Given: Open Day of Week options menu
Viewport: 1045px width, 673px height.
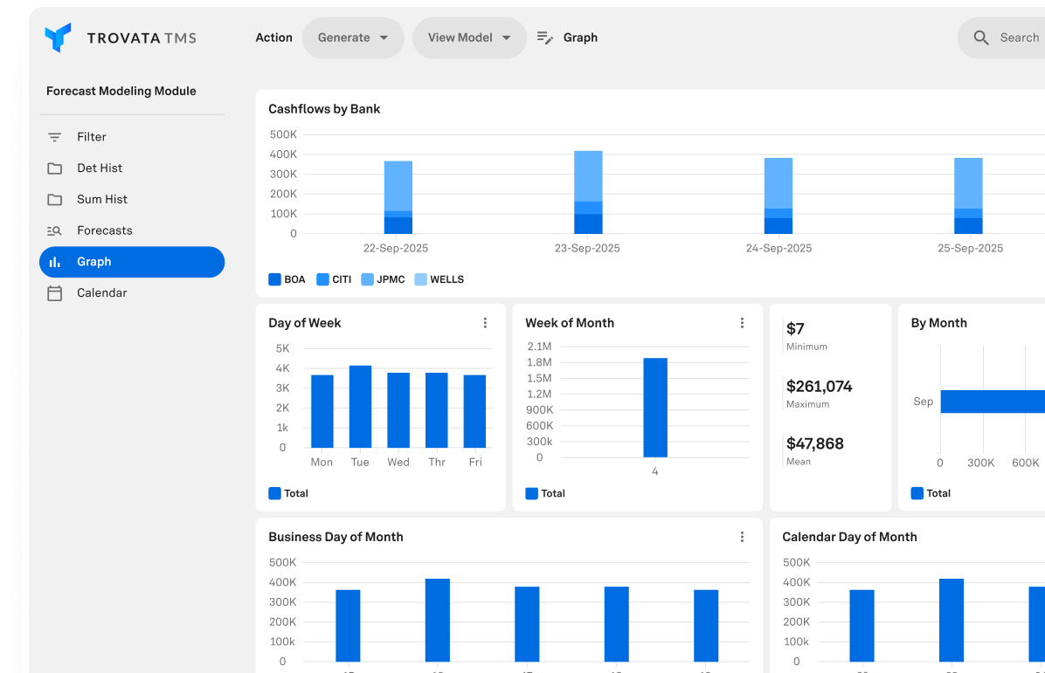Looking at the screenshot, I should [486, 323].
